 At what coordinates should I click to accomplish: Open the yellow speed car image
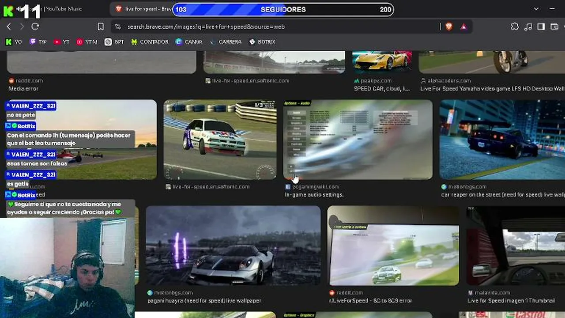pos(382,62)
